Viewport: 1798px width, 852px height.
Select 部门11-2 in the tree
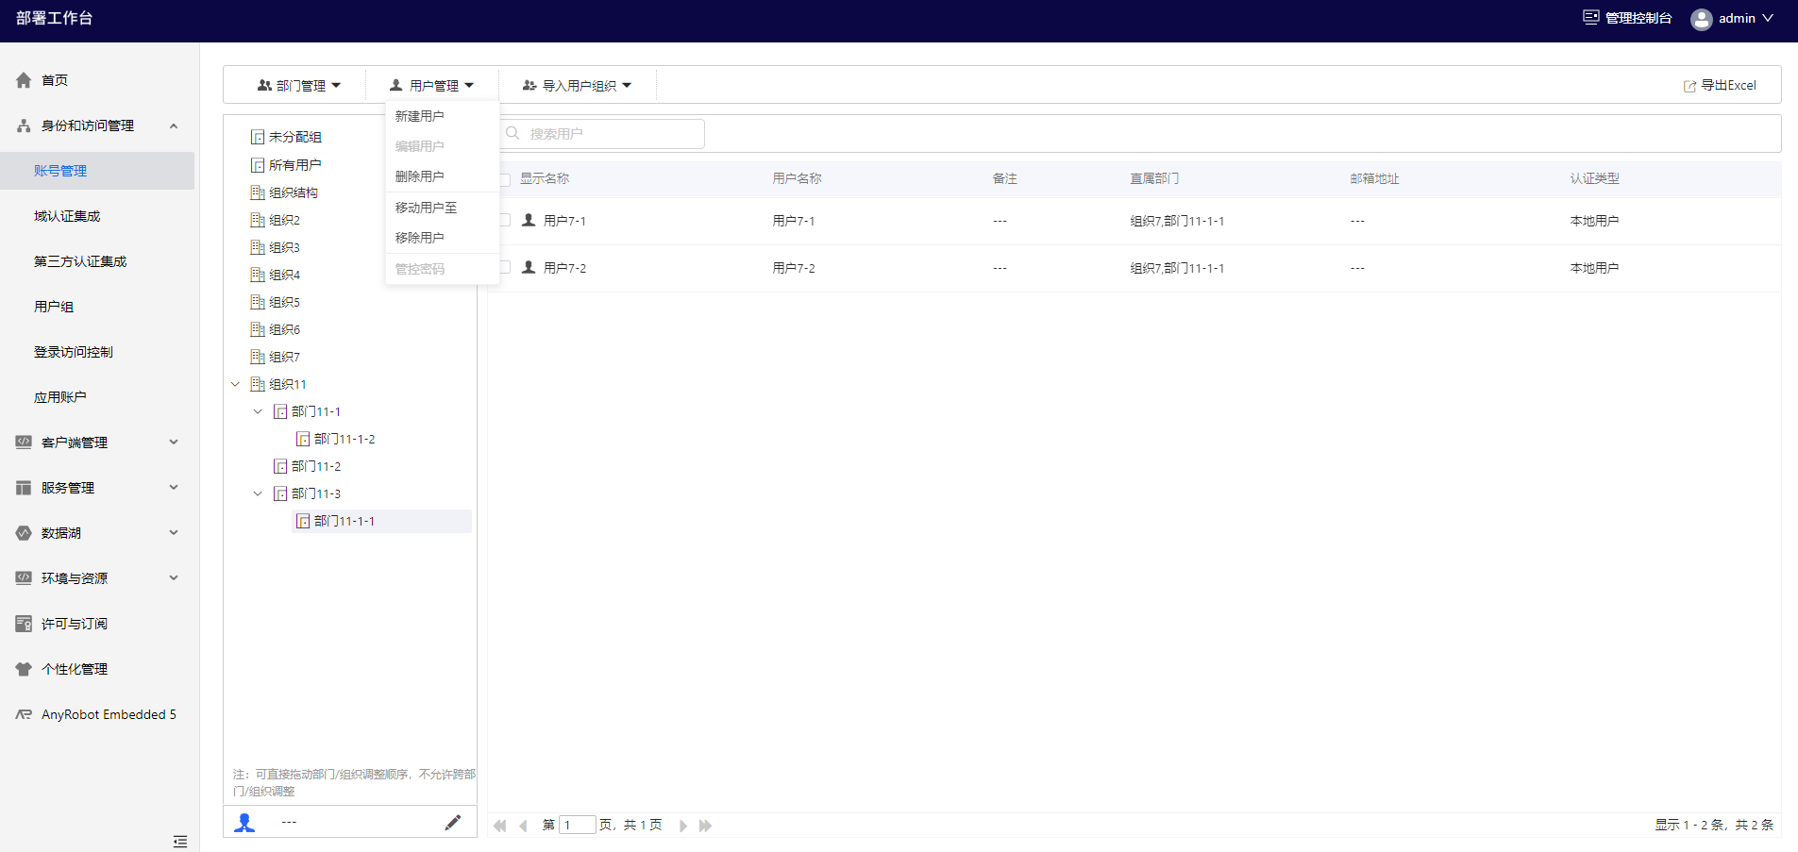click(x=316, y=466)
